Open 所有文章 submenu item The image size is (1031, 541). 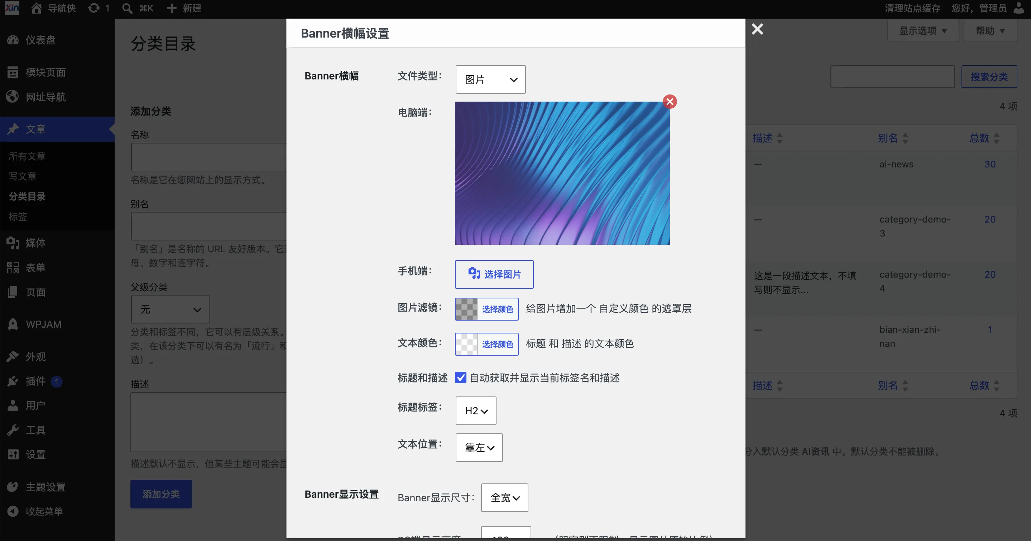(x=27, y=156)
